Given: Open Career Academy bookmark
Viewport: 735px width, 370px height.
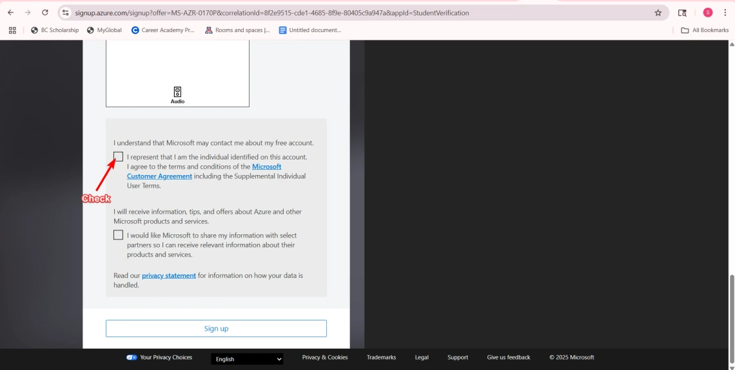Looking at the screenshot, I should pyautogui.click(x=162, y=30).
